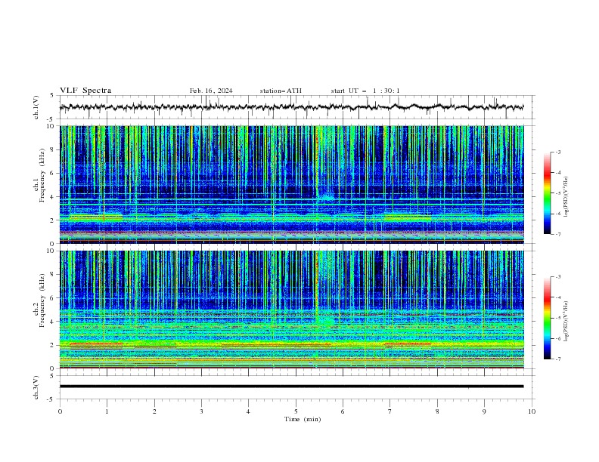Click the ch.2 frequency axis "2" tick label
Image resolution: width=599 pixels, height=462 pixels.
point(54,345)
